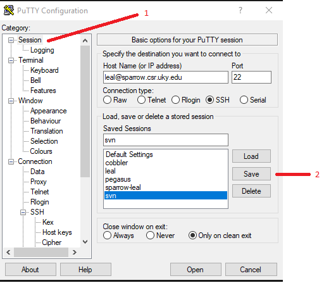
Task: Collapse the Terminal tree node
Action: pos(11,60)
